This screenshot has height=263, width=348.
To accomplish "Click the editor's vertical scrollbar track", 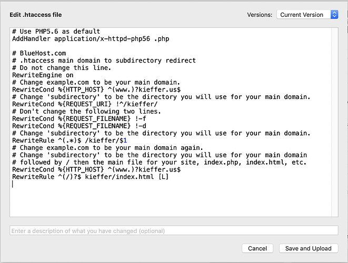I will (x=335, y=122).
